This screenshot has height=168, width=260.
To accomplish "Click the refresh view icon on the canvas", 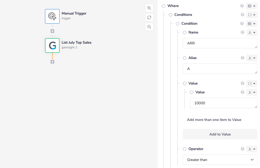I will (149, 17).
